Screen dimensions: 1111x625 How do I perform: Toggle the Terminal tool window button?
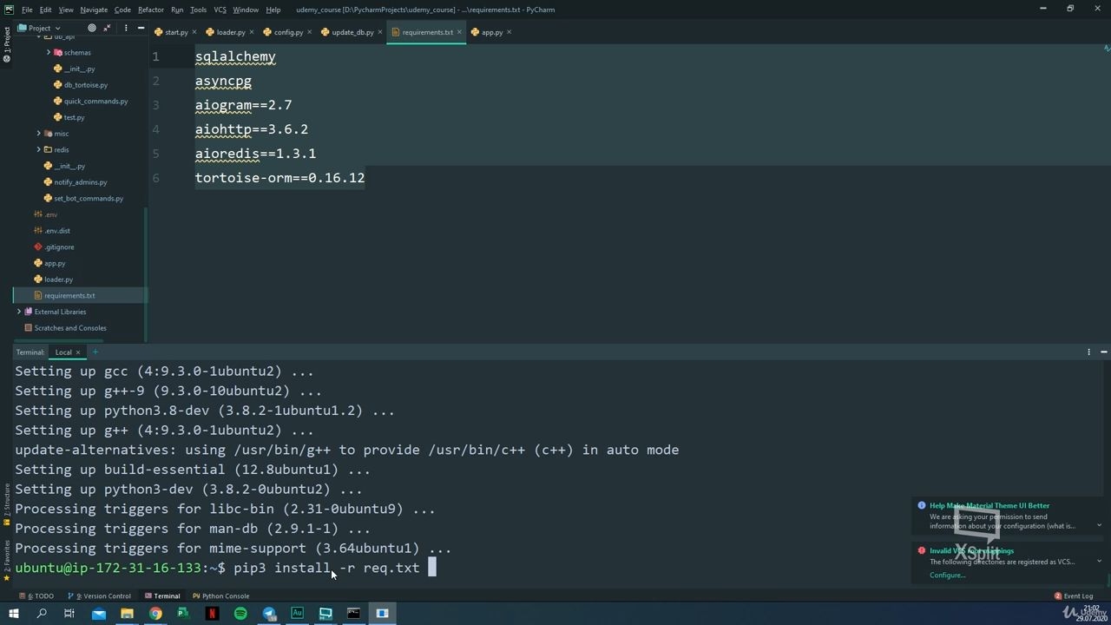pos(162,596)
